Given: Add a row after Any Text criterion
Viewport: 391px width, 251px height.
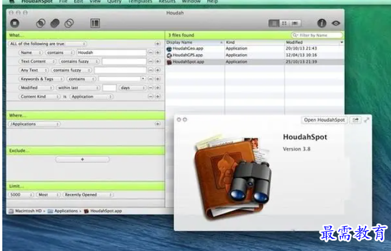Looking at the screenshot, I should pos(158,70).
